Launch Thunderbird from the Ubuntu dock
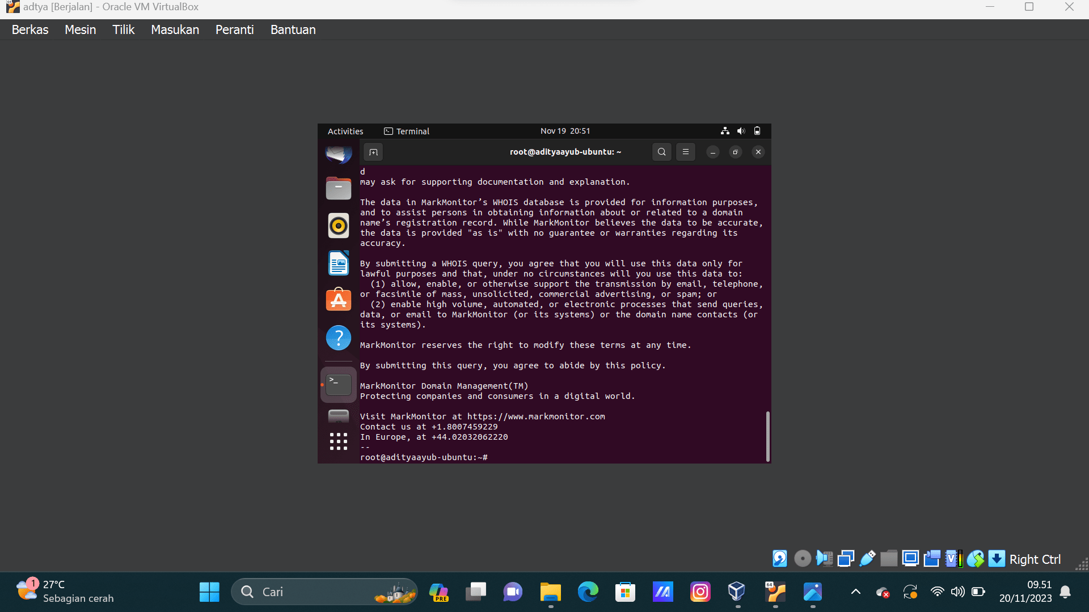Screen dimensions: 1089x612 coord(339,154)
